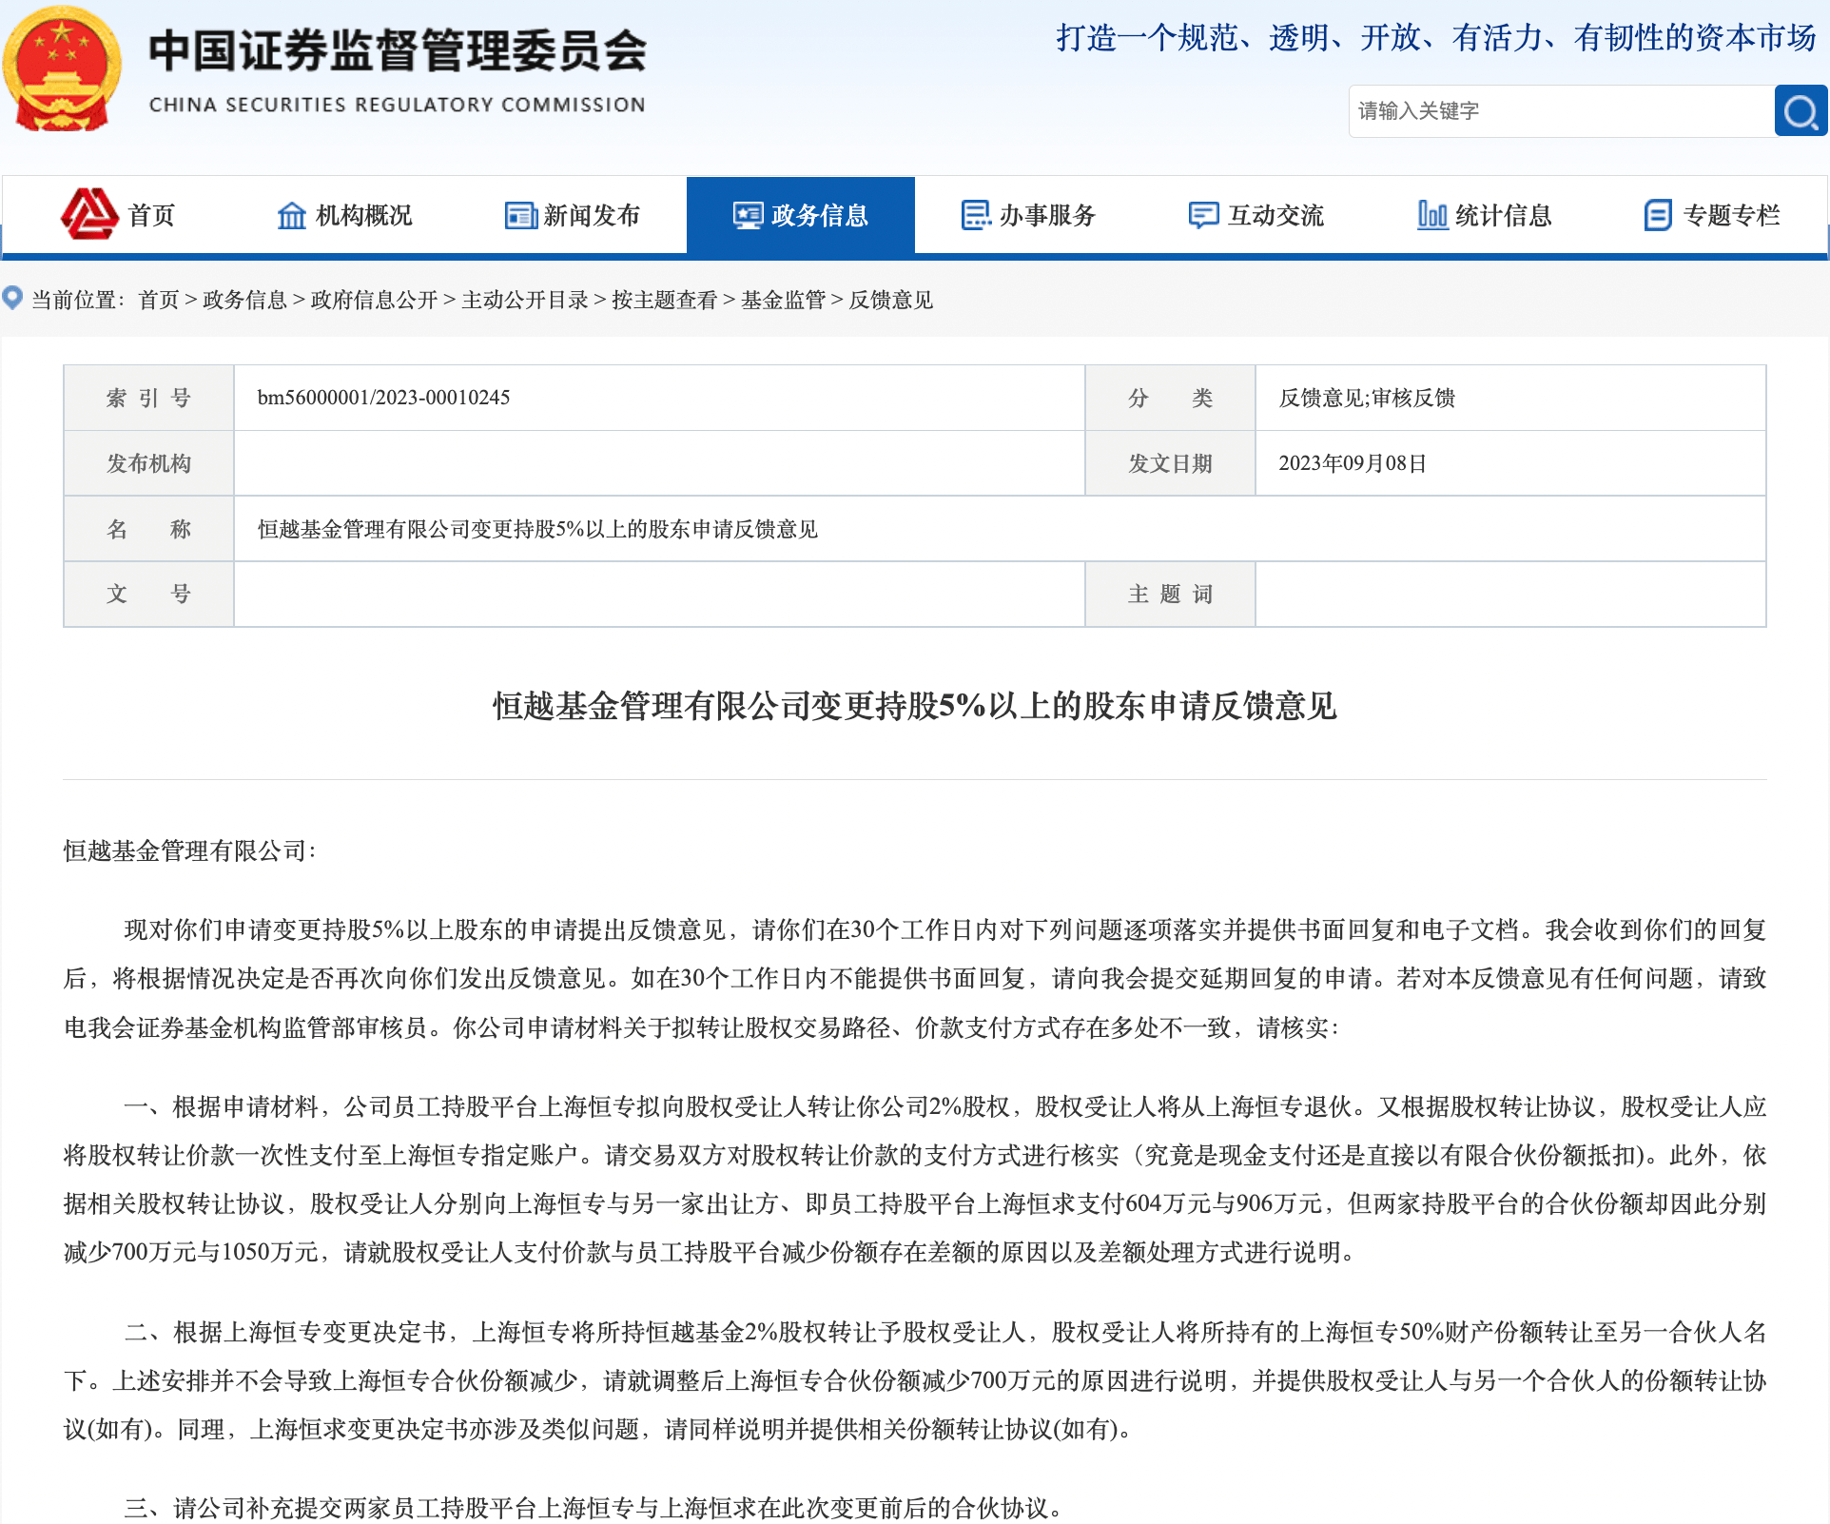
Task: Go to 首页 in the breadcrumb
Action: [158, 301]
